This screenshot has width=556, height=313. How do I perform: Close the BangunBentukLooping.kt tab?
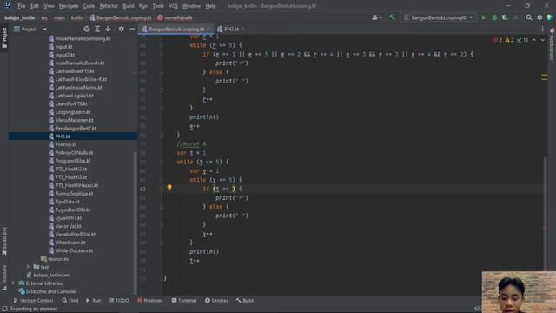tap(209, 29)
